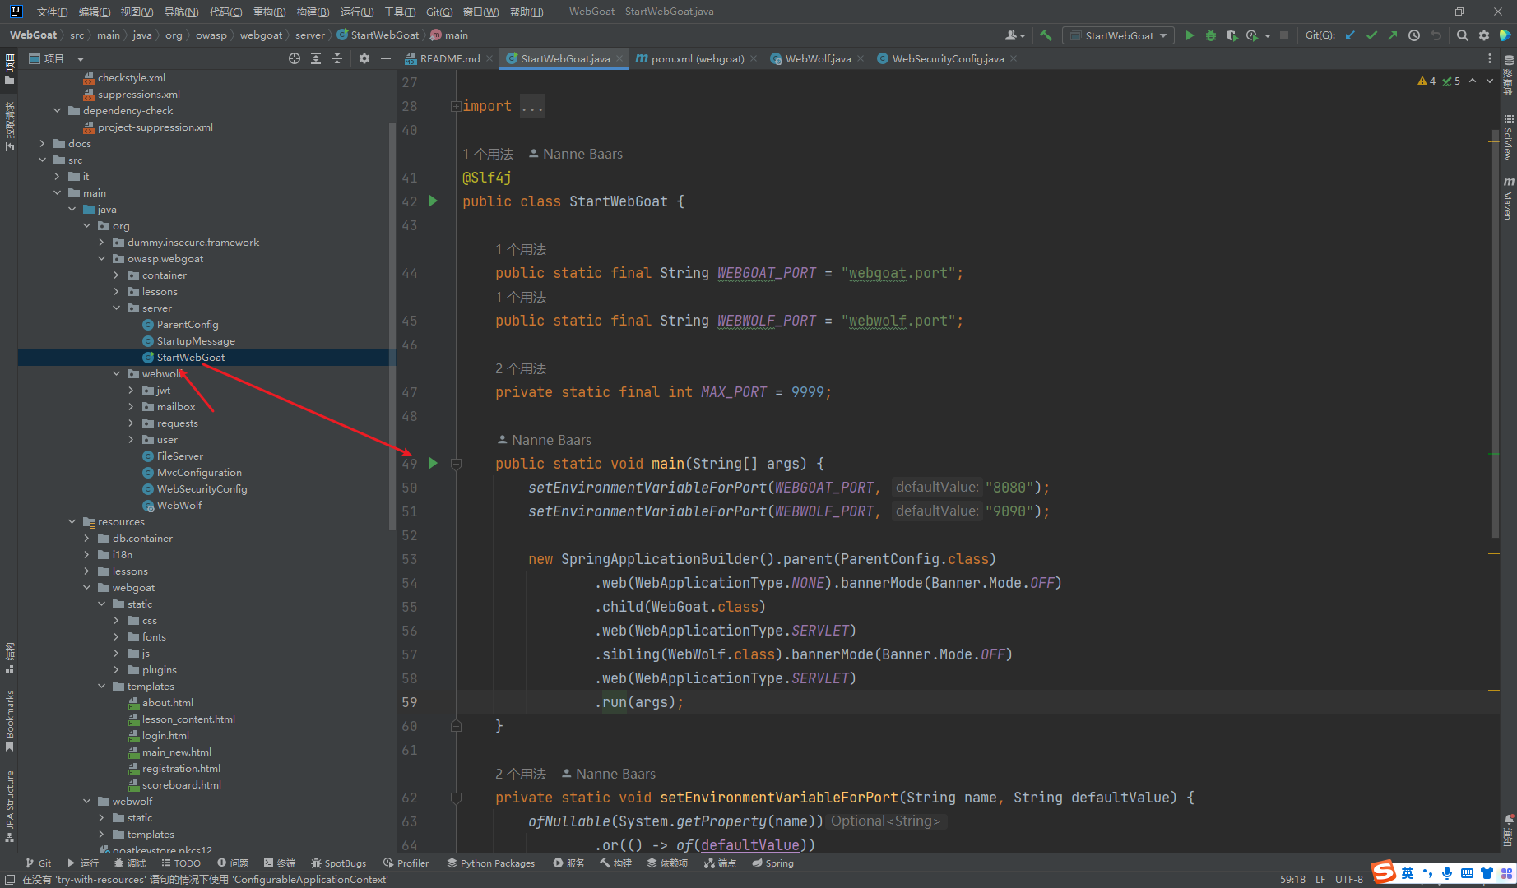Open the Profiler tool window
The width and height of the screenshot is (1517, 888).
click(x=406, y=863)
